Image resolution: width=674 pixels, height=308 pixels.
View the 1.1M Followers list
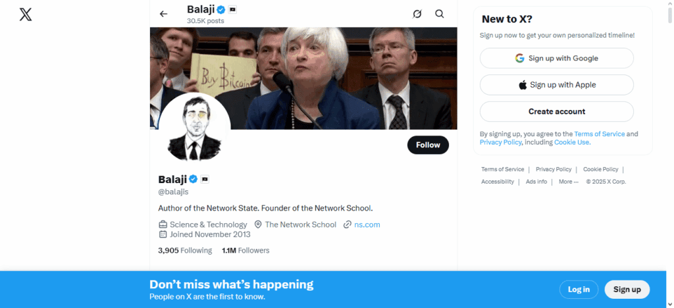pyautogui.click(x=246, y=251)
